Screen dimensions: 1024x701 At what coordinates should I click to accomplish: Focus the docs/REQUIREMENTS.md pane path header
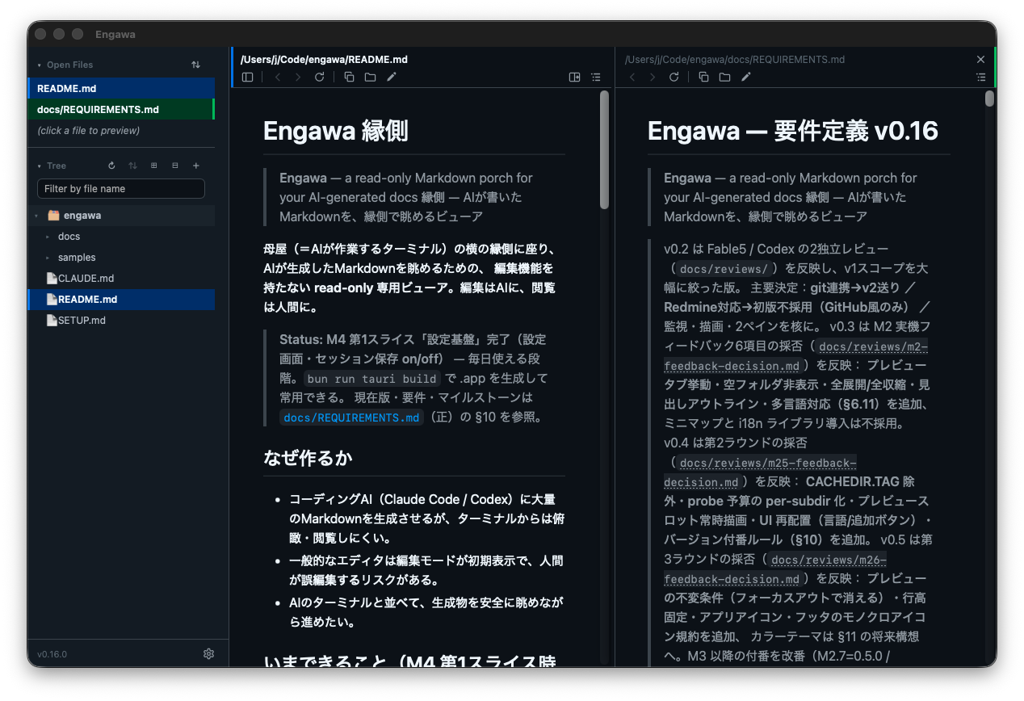pyautogui.click(x=735, y=60)
